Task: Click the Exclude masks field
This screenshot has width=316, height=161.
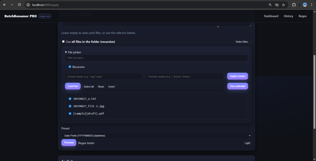Action: [x=185, y=77]
